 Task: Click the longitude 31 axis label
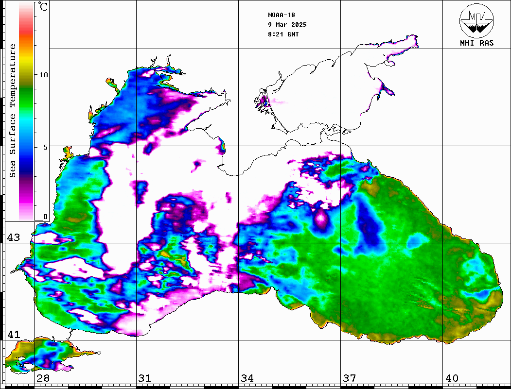click(144, 378)
